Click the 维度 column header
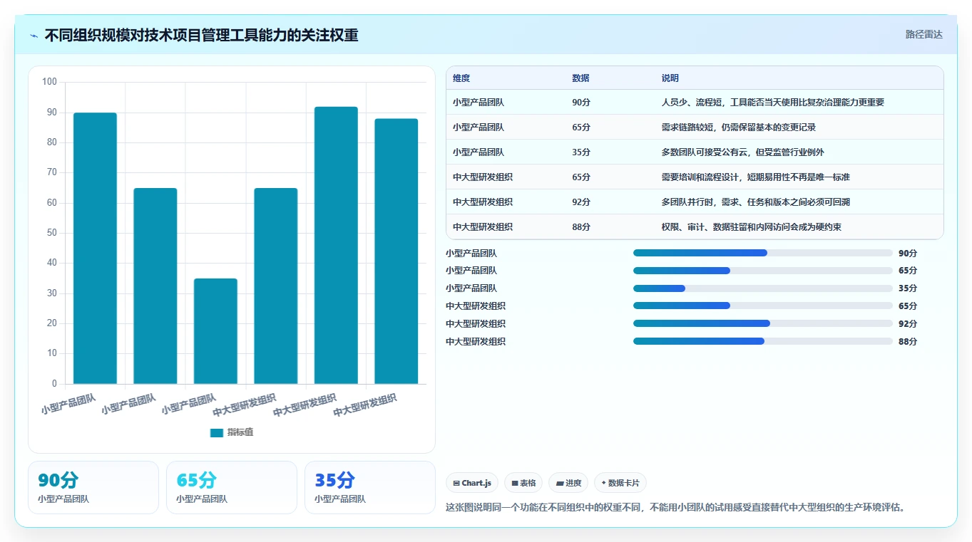 click(461, 78)
